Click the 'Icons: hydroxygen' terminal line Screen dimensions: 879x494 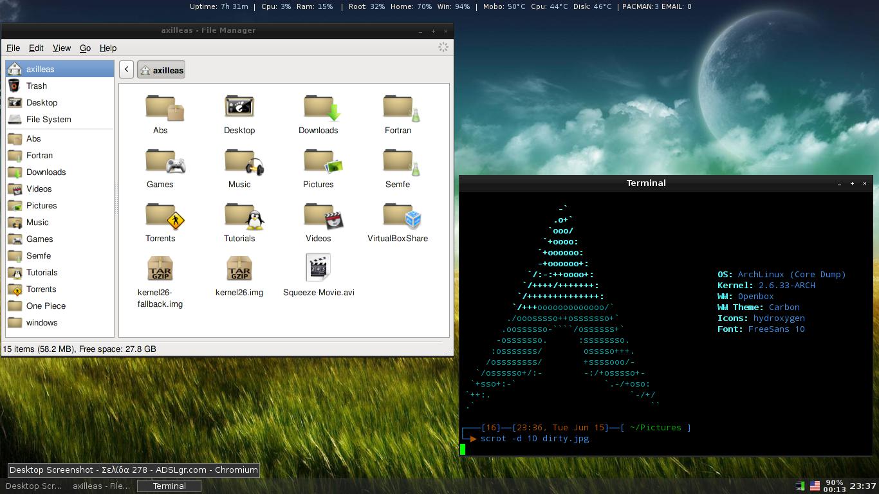coord(761,318)
